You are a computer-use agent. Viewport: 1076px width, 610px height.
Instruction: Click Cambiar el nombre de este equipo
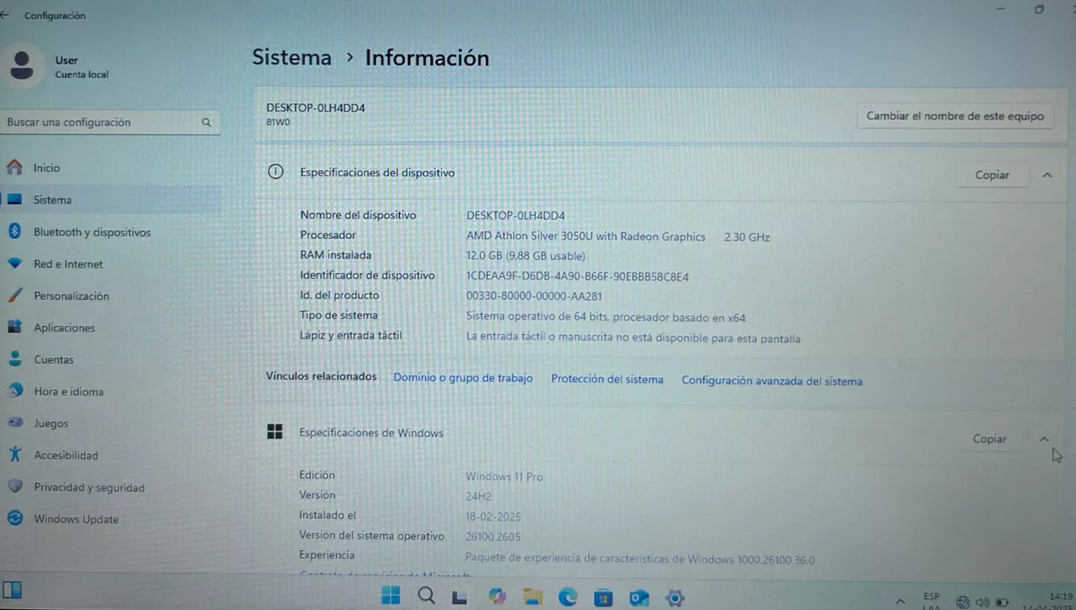pos(955,116)
